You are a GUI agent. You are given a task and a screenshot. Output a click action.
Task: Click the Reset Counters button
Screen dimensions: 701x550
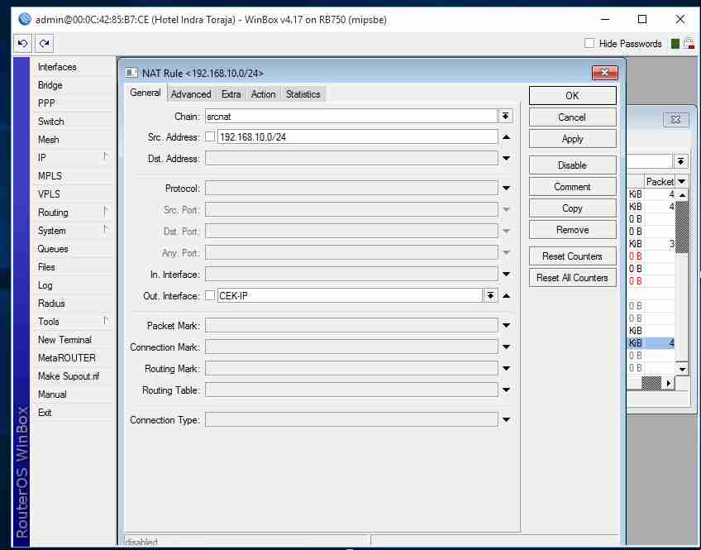[572, 256]
